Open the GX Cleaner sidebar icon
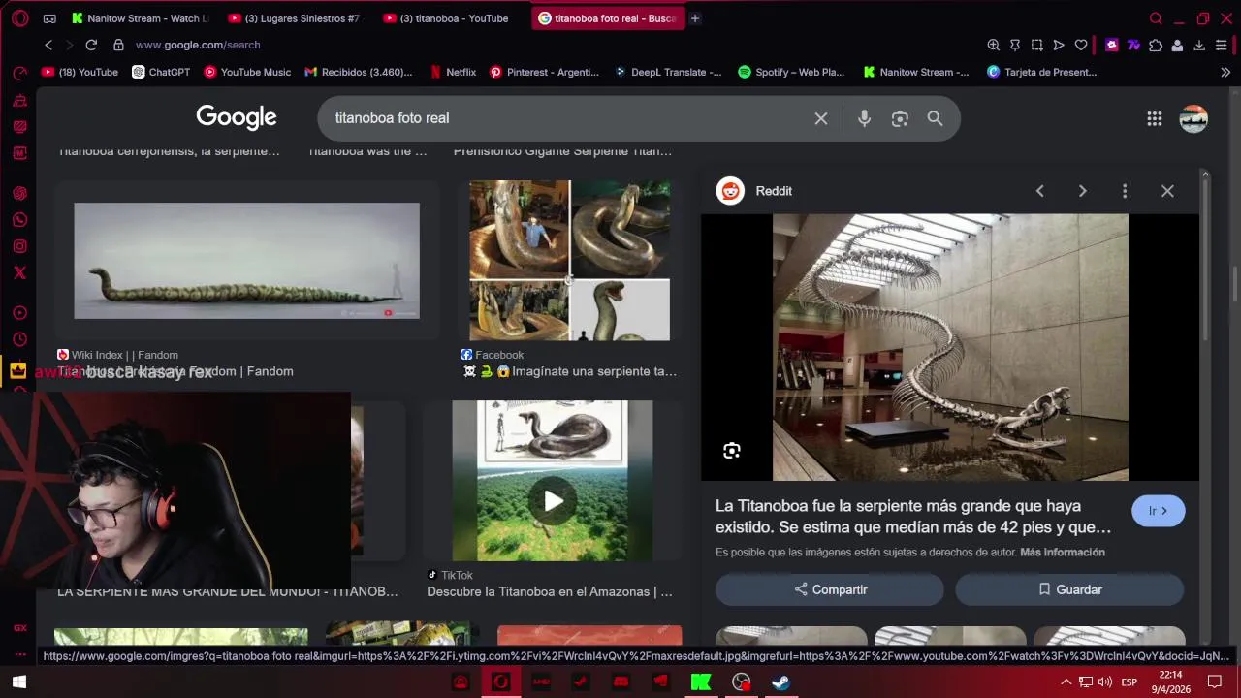 click(19, 100)
